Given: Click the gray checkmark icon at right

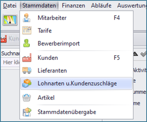Looking at the screenshot, I should [144, 54].
